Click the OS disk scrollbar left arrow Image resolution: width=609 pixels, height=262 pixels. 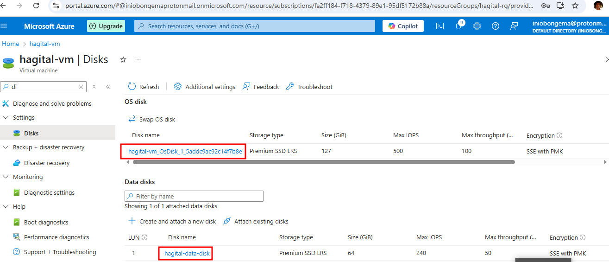coord(128,162)
